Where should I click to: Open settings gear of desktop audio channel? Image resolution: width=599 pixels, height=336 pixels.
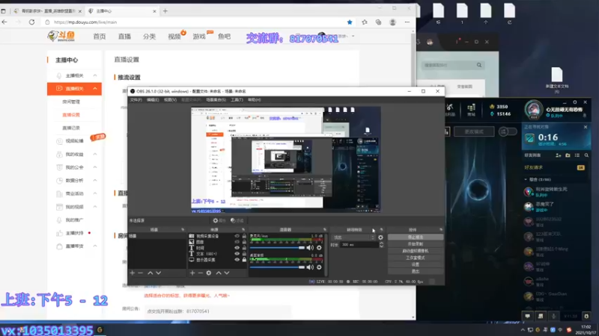point(319,267)
